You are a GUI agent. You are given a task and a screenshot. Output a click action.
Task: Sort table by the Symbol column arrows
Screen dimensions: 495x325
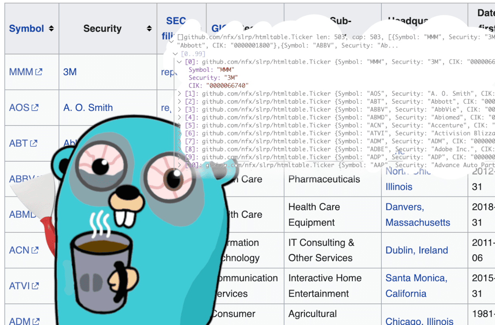[51, 29]
